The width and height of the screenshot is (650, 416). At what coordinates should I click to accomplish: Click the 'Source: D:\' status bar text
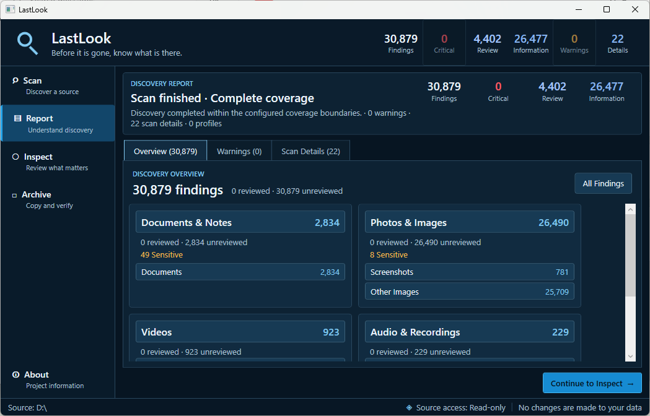click(27, 408)
